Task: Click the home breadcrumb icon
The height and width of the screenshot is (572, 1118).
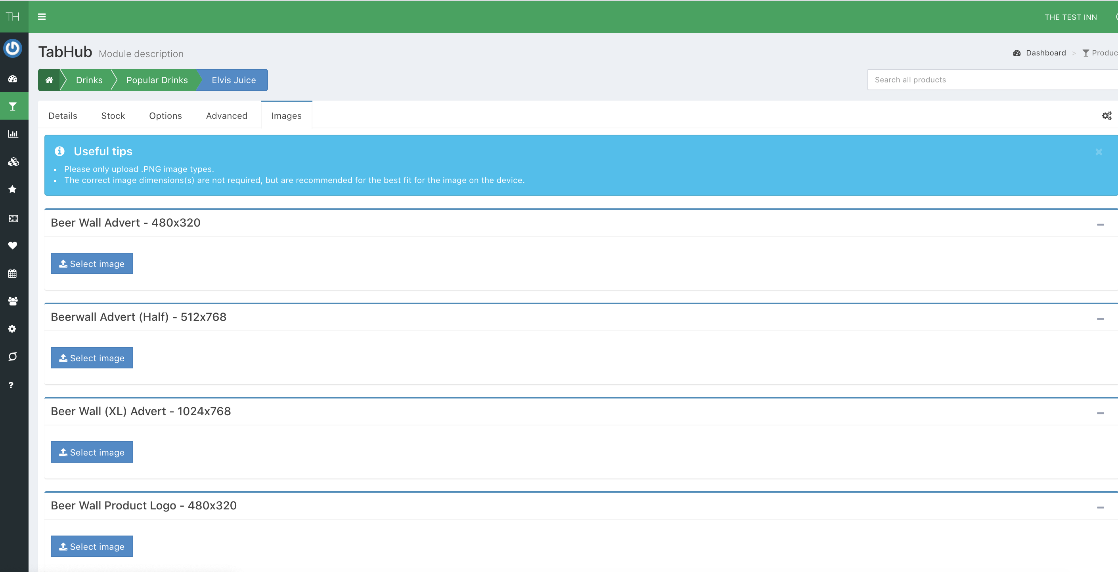Action: tap(49, 80)
